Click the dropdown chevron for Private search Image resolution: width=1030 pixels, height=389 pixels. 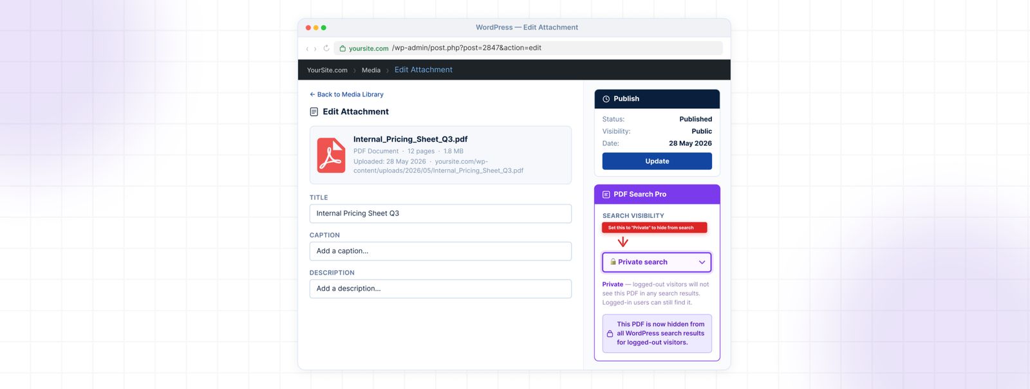702,262
